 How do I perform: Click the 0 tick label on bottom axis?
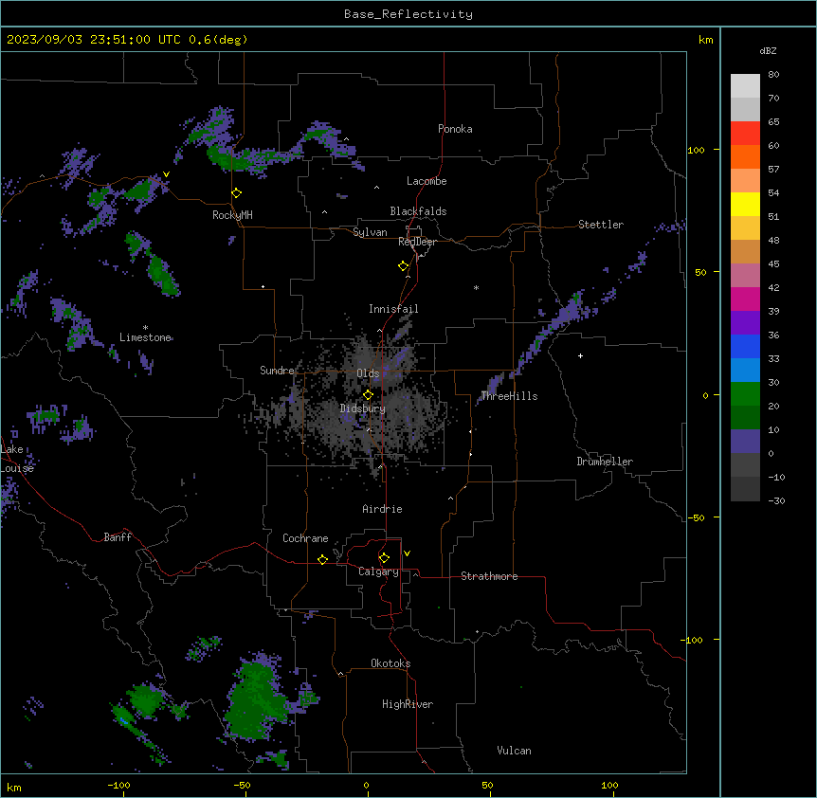366,785
